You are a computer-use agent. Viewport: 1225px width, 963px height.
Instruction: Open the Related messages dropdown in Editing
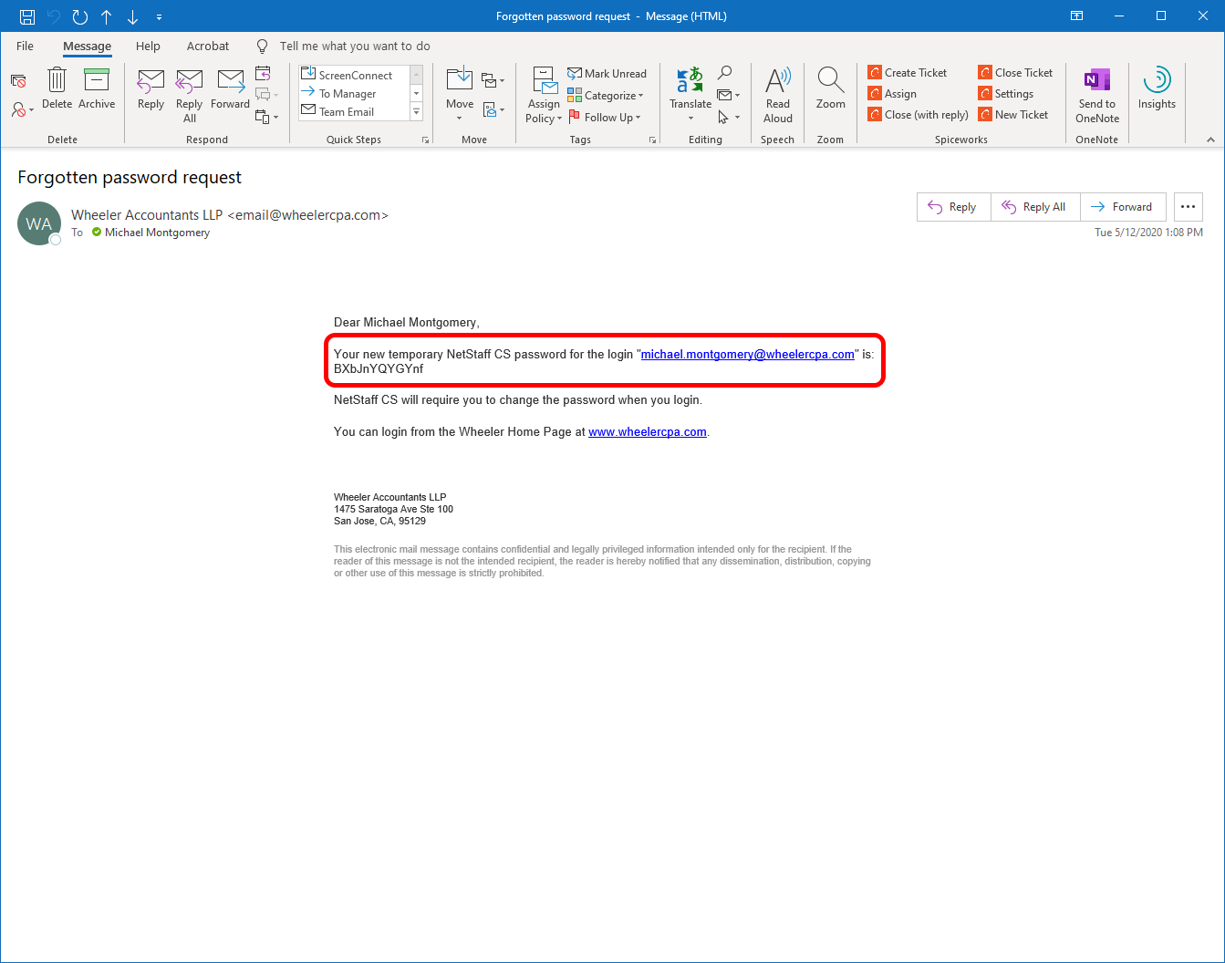coord(728,95)
